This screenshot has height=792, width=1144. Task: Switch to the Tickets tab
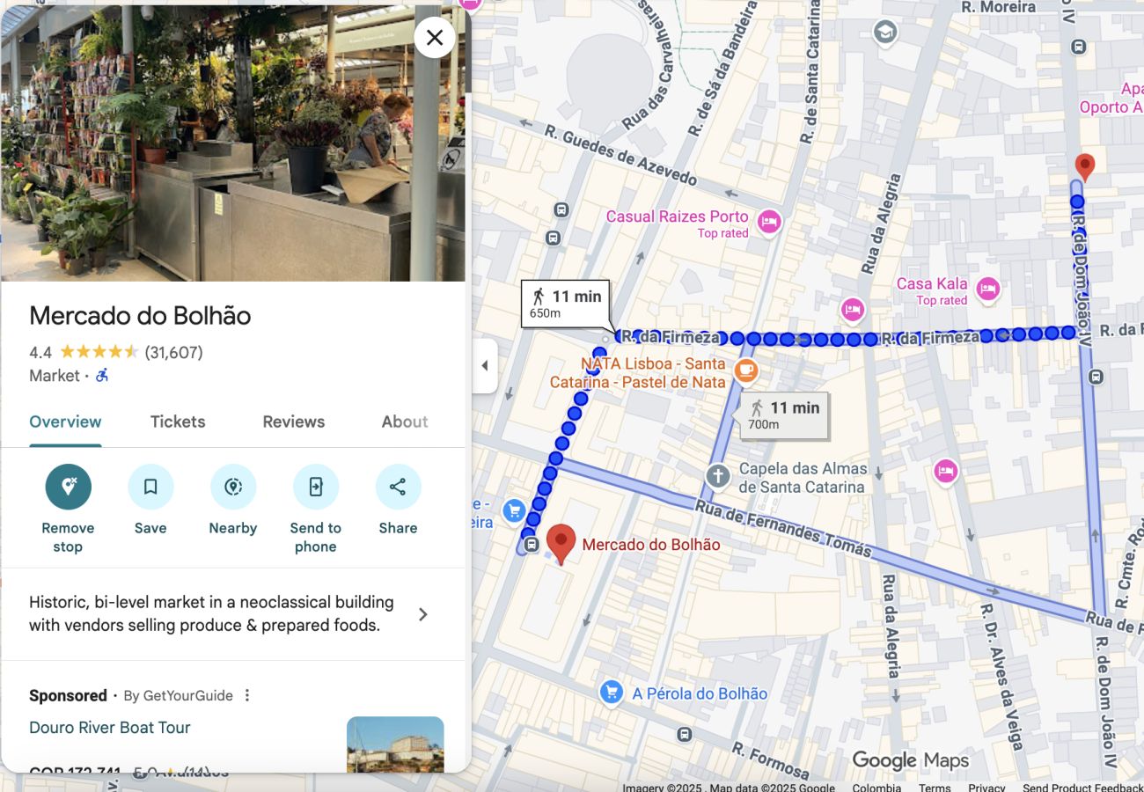178,422
